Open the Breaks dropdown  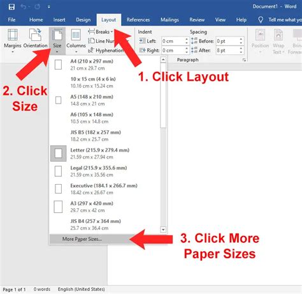[x=101, y=32]
